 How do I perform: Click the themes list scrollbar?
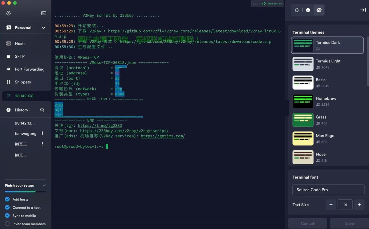[368, 62]
